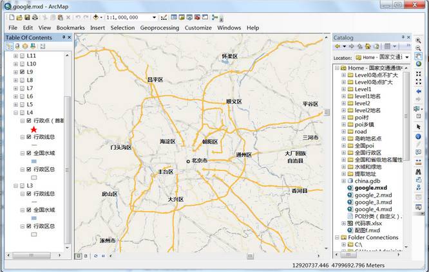Open the Customize menu
Viewport: 429px width, 272px height.
[x=198, y=28]
